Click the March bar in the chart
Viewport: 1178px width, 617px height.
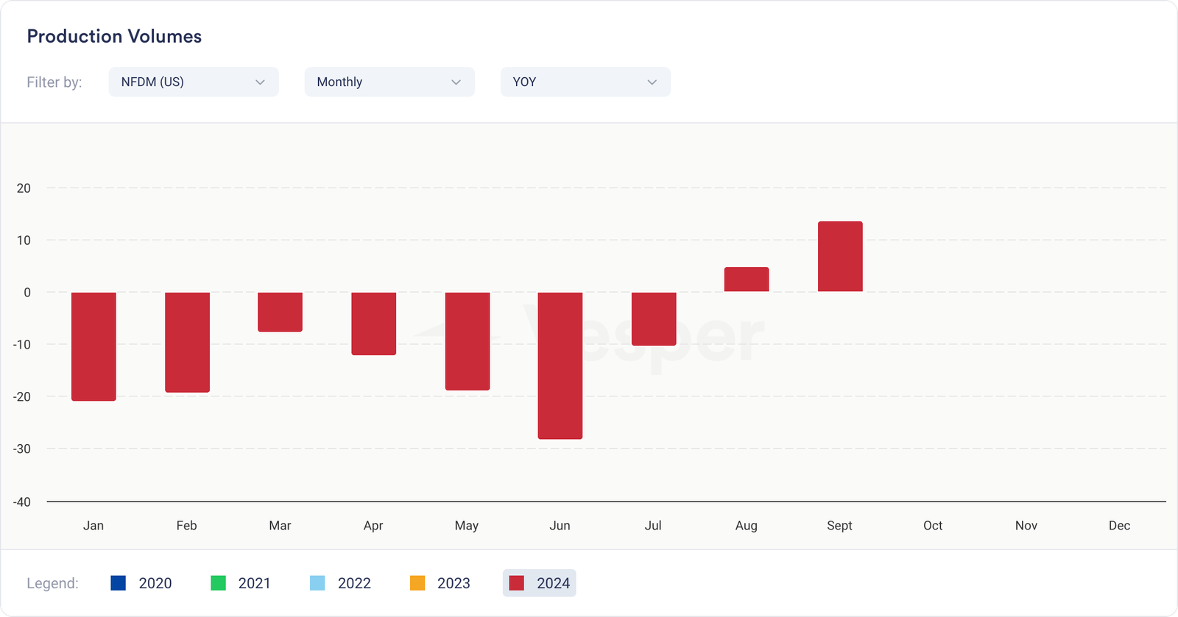[280, 312]
